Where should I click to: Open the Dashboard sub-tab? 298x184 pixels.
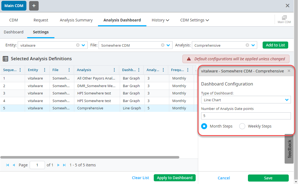[14, 32]
